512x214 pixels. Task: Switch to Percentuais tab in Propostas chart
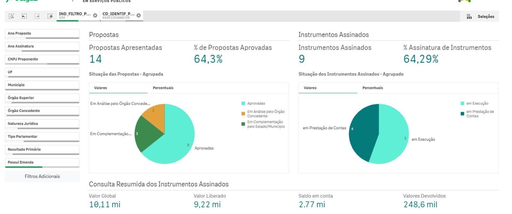coord(163,88)
